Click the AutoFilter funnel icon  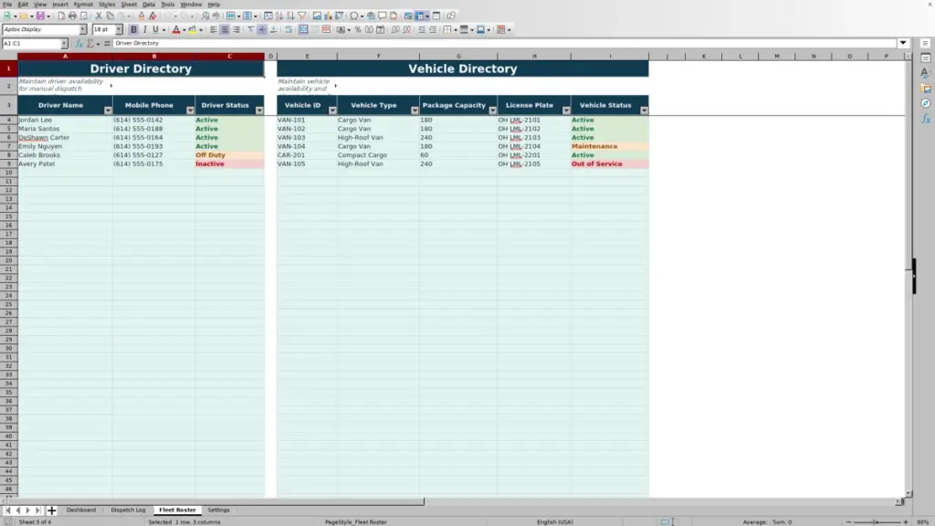pyautogui.click(x=301, y=16)
